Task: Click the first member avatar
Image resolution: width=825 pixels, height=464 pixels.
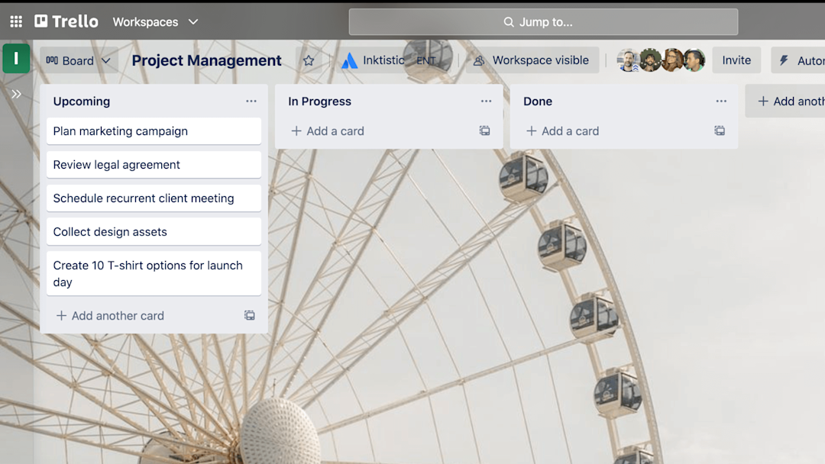Action: click(x=628, y=60)
